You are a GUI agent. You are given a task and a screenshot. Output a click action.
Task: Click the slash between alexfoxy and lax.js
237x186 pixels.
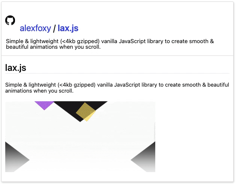[54, 28]
